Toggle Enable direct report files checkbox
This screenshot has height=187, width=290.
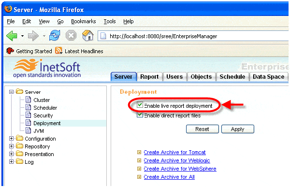coord(140,115)
